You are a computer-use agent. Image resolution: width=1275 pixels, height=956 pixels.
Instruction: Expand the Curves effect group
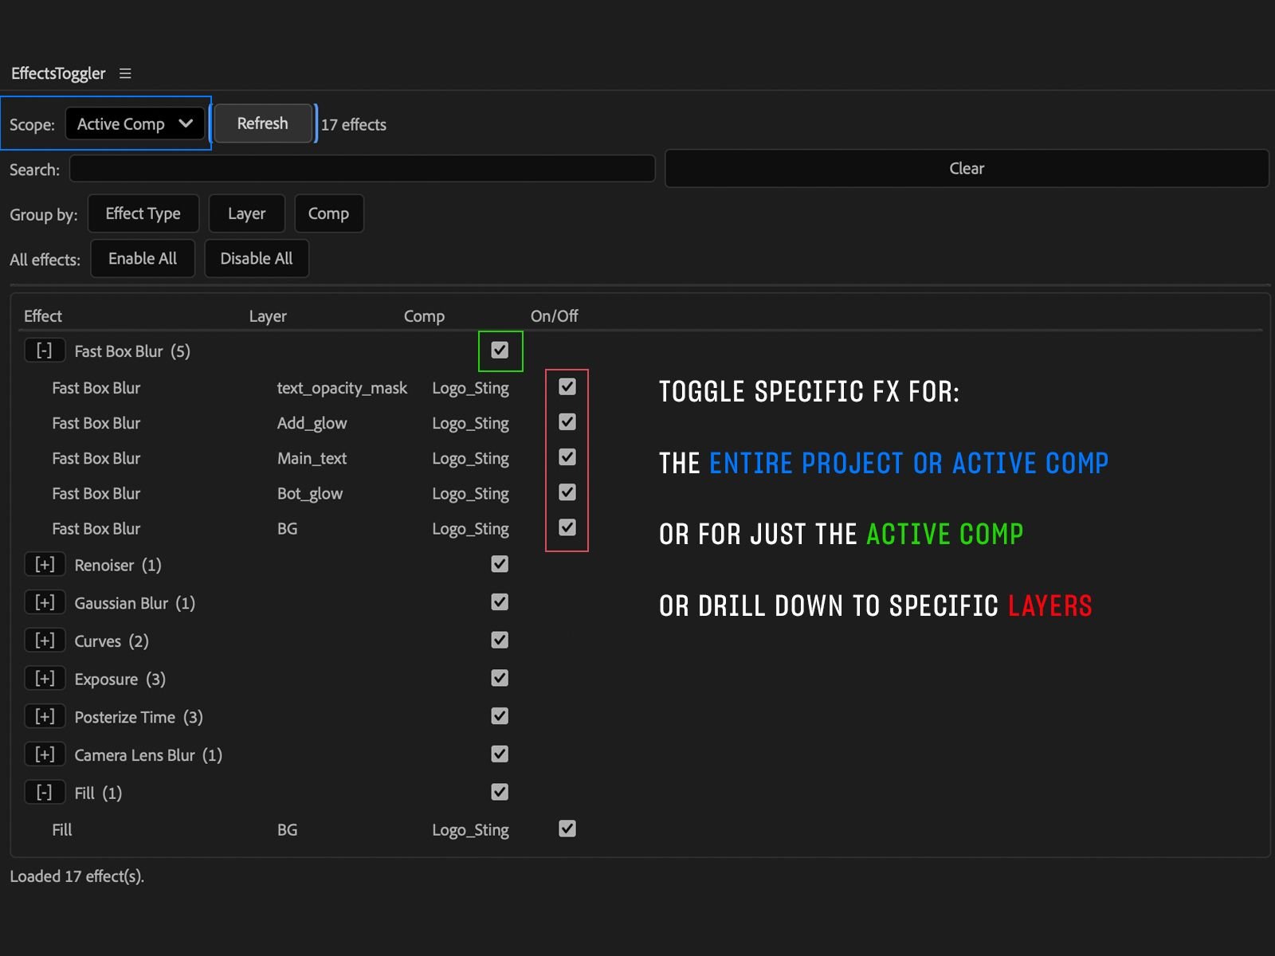45,641
